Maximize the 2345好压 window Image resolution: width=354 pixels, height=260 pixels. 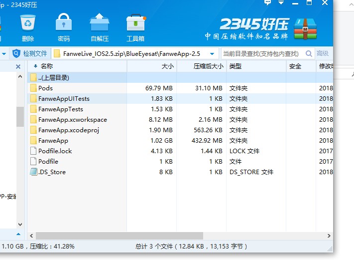pyautogui.click(x=309, y=2)
